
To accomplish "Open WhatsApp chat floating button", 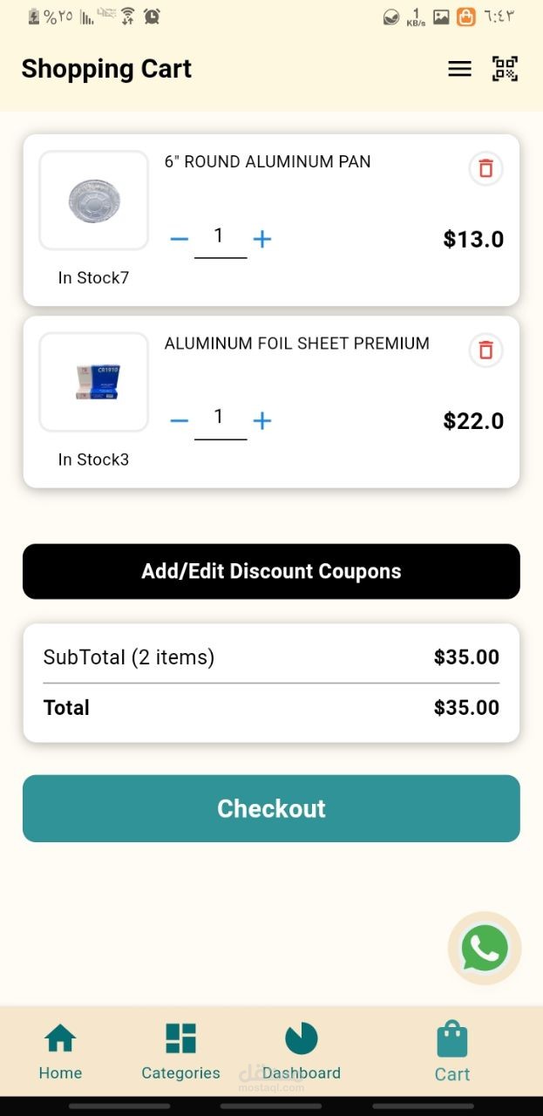I will (x=485, y=948).
